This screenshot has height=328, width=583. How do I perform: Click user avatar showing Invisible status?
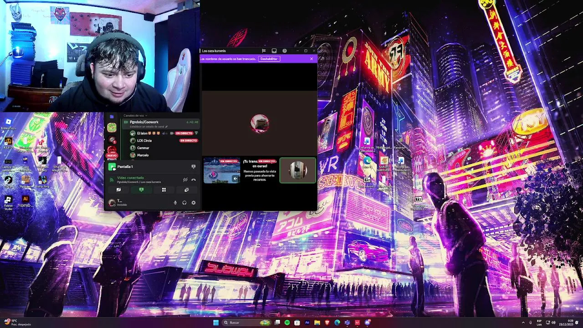pyautogui.click(x=112, y=203)
